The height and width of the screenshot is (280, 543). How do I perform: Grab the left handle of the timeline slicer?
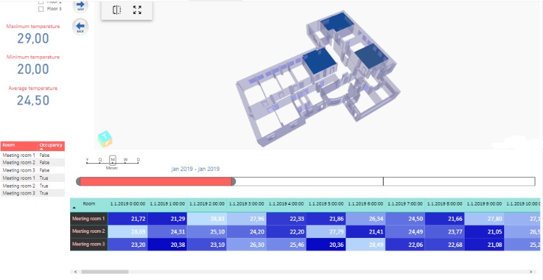[78, 181]
